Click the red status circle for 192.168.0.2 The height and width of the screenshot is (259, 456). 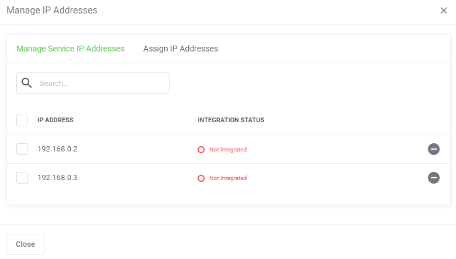pyautogui.click(x=201, y=150)
